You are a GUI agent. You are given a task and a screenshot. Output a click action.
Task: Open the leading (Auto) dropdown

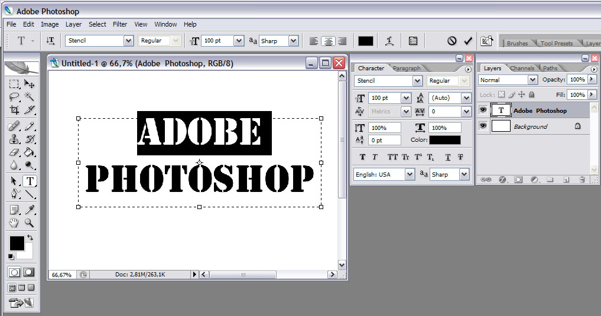click(466, 98)
